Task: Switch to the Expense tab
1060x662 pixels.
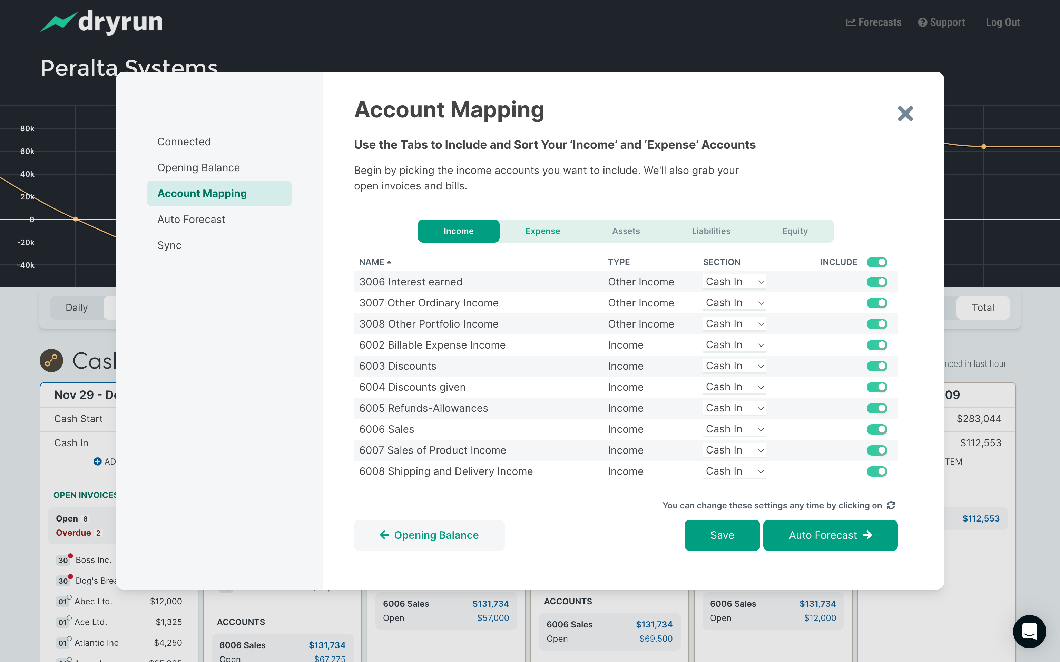Action: click(x=542, y=231)
